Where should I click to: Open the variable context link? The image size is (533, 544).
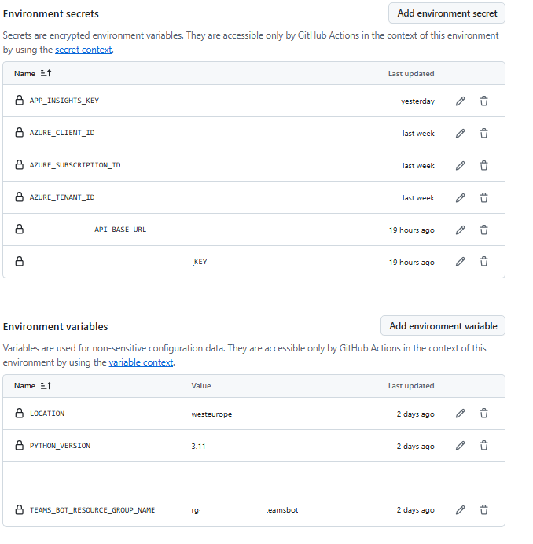point(141,362)
